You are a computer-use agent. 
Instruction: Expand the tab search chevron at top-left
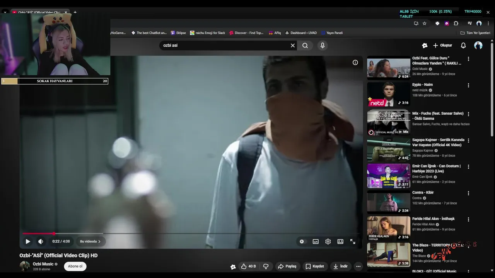pyautogui.click(x=5, y=12)
